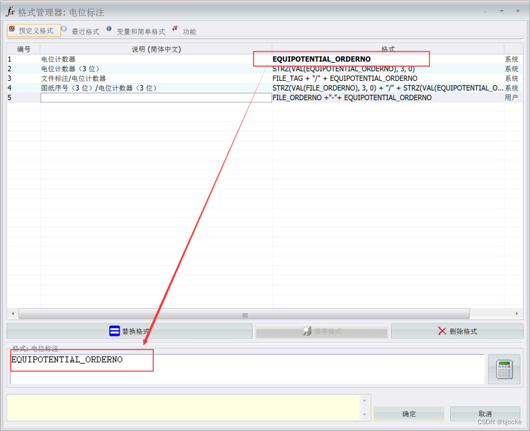530x431 pixels.
Task: Click the empty description field in row 5
Action: pos(156,98)
